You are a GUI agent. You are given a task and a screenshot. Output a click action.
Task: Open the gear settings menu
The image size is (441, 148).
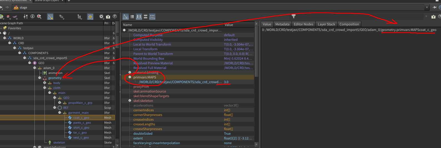click(101, 17)
